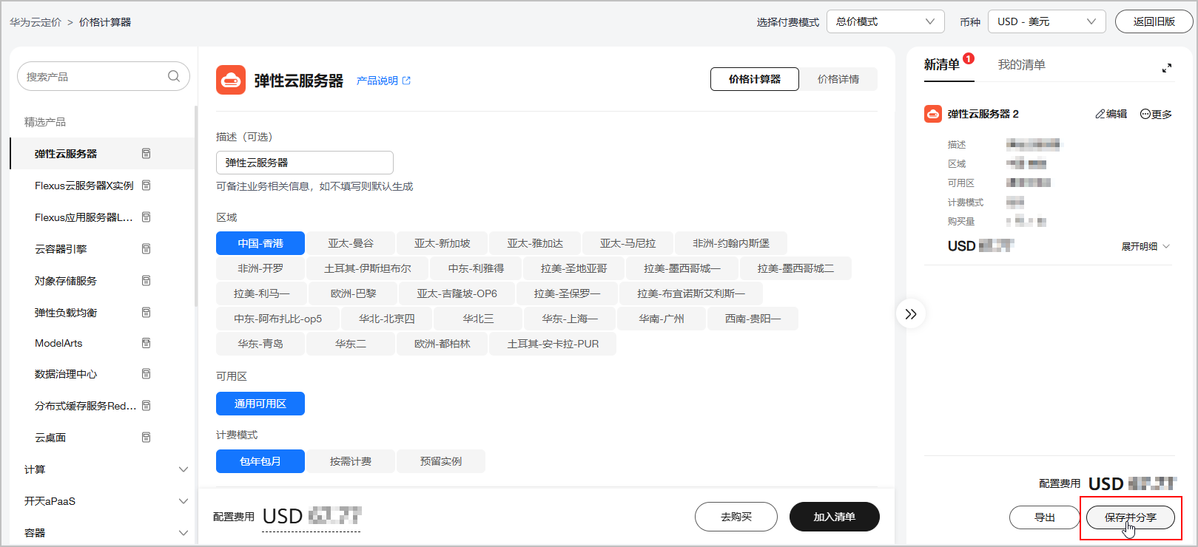The image size is (1198, 547).
Task: Click the 加入清单 button
Action: (x=834, y=517)
